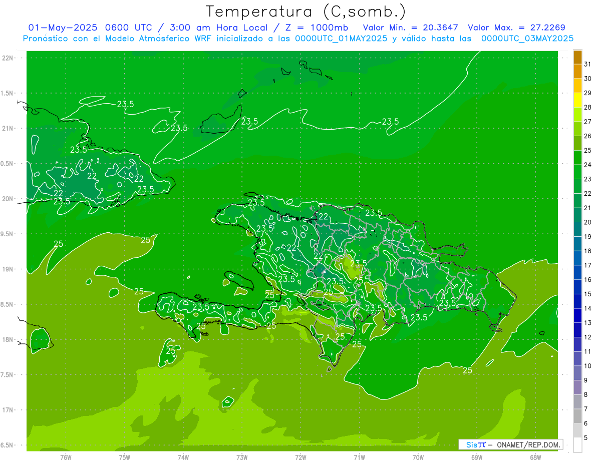601x464 pixels.
Task: Click the "68W" longitude axis label
Action: (535, 457)
